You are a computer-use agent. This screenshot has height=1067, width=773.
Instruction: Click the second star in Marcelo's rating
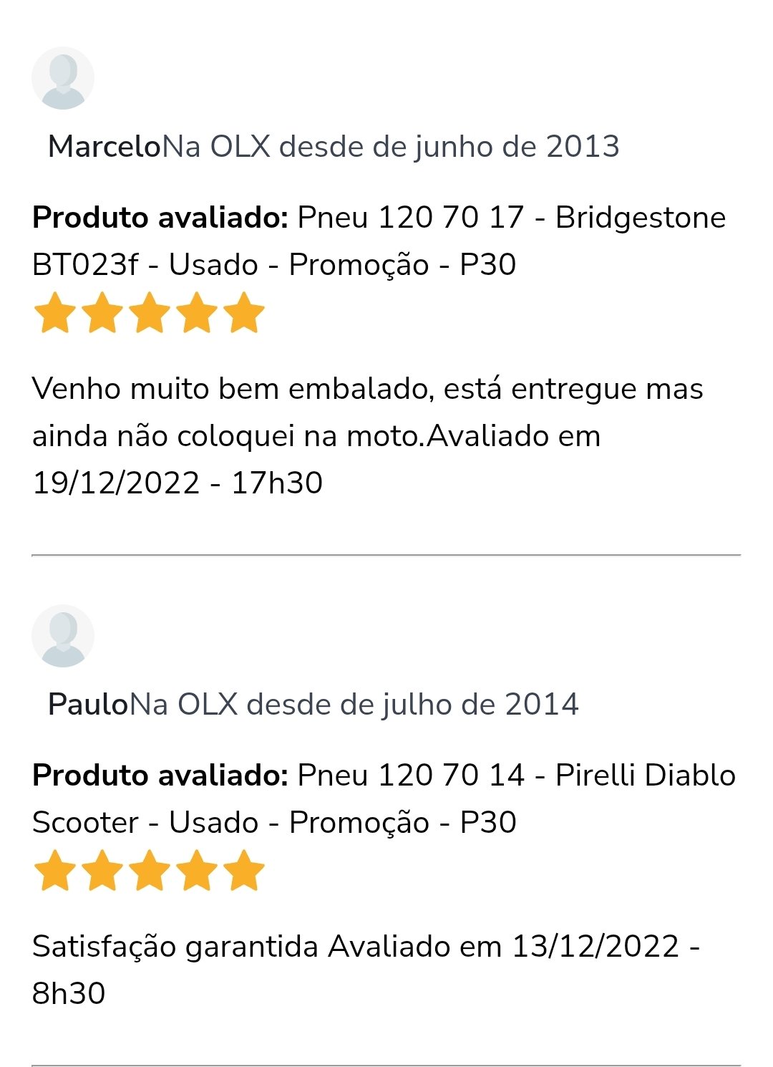point(102,313)
